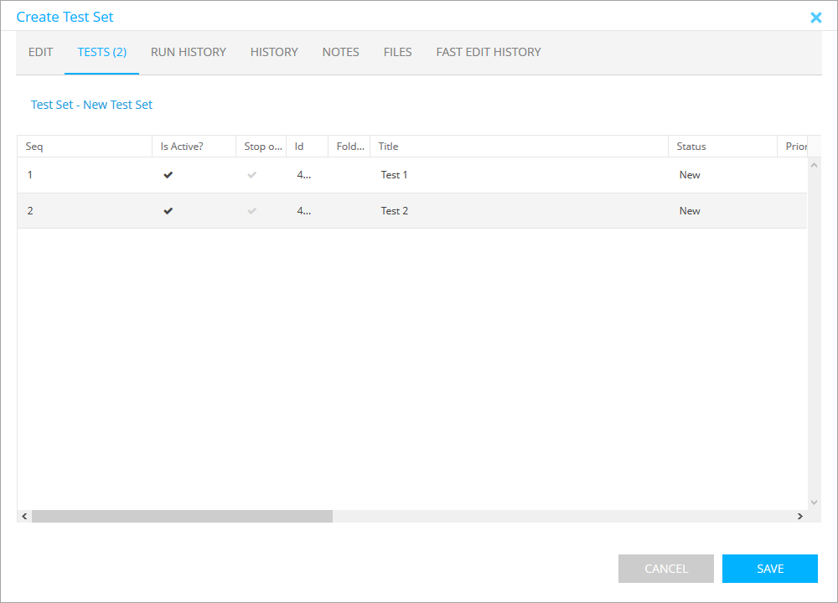The width and height of the screenshot is (838, 603).
Task: Click the scroll up arrow of vertical scrollbar
Action: (x=814, y=165)
